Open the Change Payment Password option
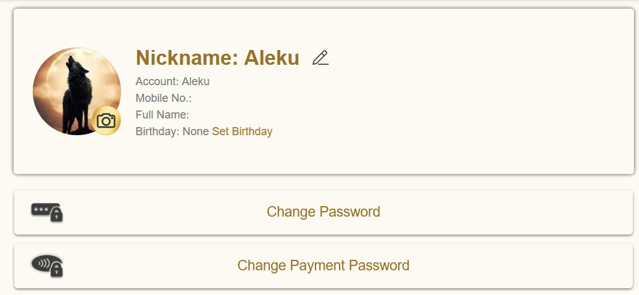Screen dimensions: 639x295 tap(323, 265)
